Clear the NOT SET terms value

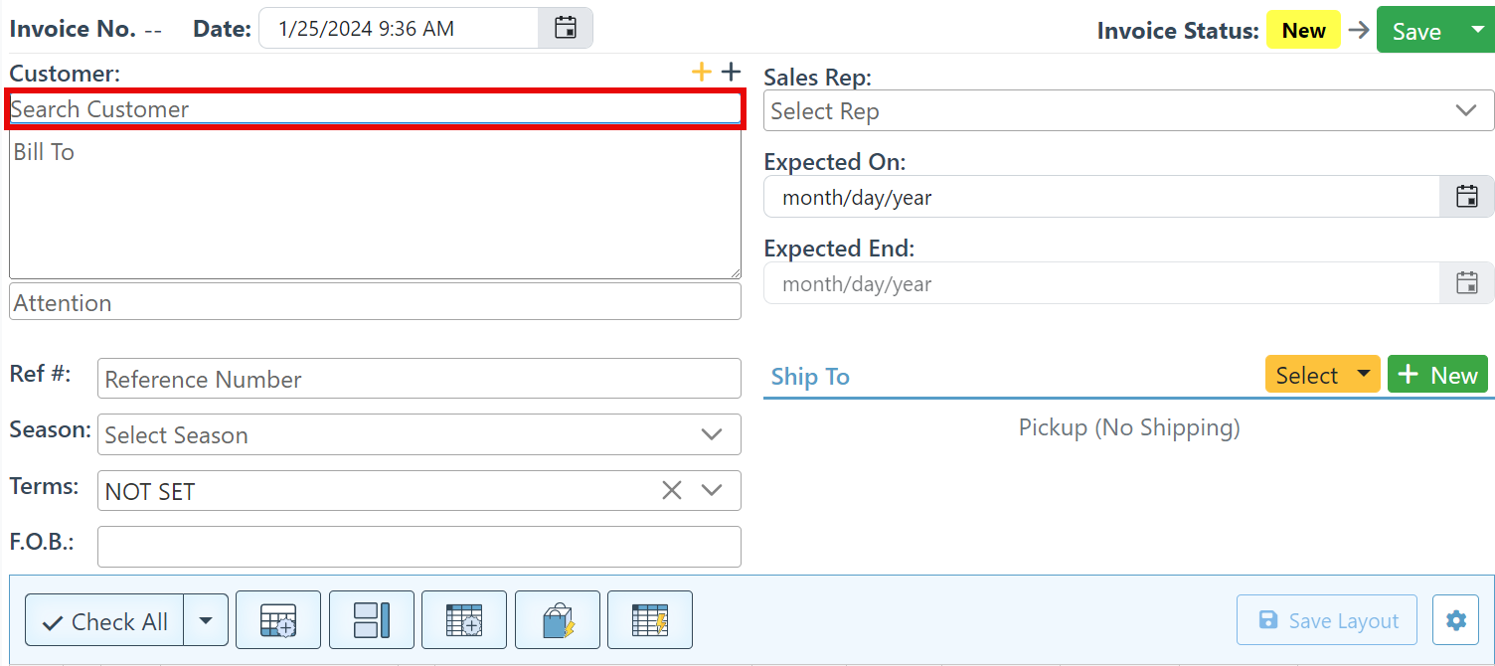[x=672, y=490]
